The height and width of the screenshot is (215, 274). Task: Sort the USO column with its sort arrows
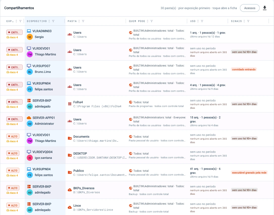coord(198,21)
